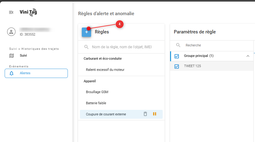Screen dimensions: 255x142
Task: Uncheck the TWEET 125 checkbox
Action: point(177,66)
